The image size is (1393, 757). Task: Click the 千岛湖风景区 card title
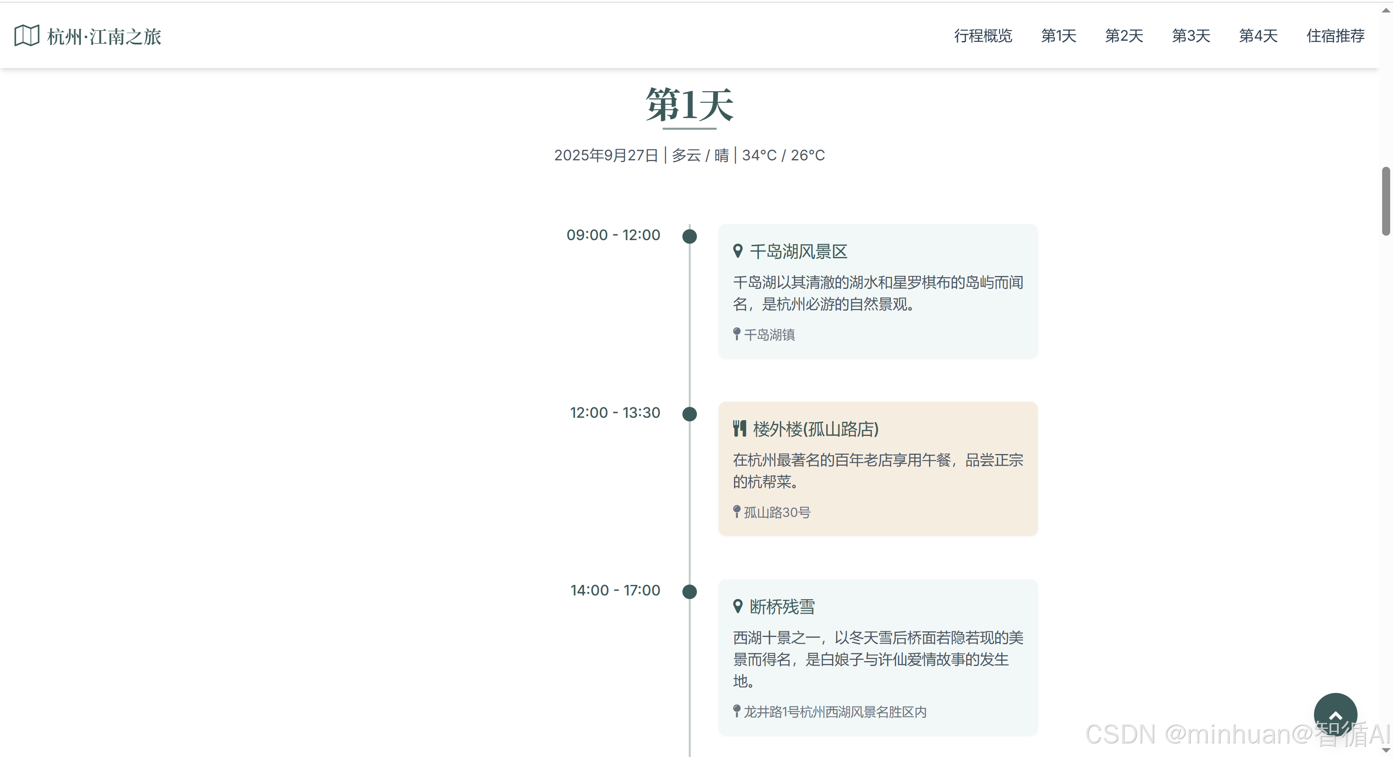(x=798, y=251)
